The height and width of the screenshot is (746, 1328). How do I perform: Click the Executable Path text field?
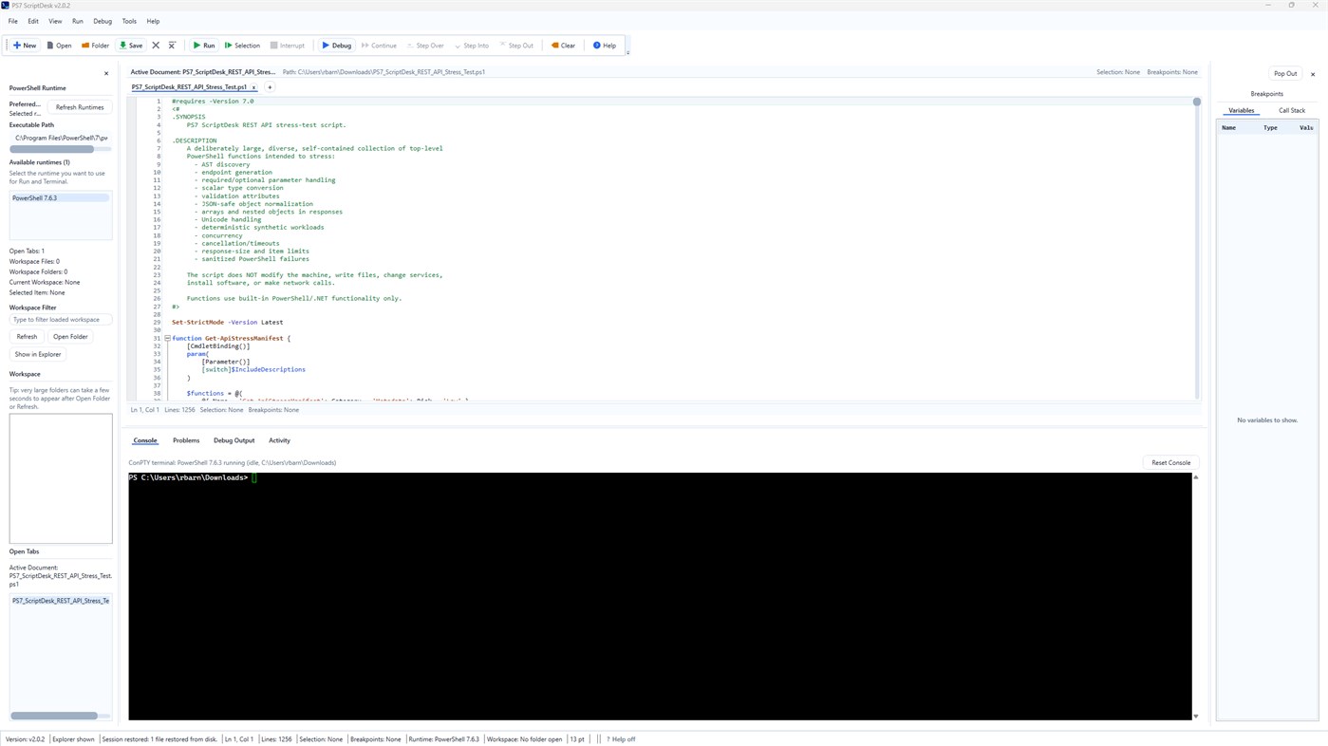(61, 138)
